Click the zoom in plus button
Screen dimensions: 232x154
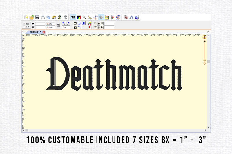pos(204,42)
